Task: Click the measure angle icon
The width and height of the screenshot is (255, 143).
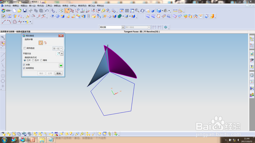Action: pyautogui.click(x=180, y=11)
